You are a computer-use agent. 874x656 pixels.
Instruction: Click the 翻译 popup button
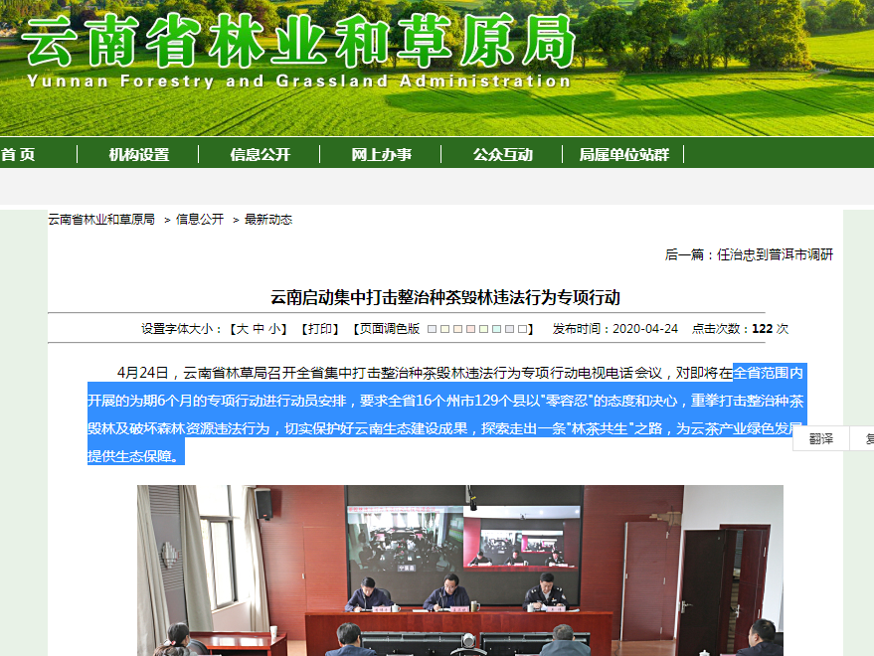click(x=821, y=439)
